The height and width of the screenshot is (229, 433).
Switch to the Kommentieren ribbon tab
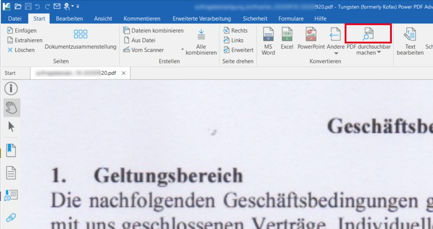pos(142,19)
